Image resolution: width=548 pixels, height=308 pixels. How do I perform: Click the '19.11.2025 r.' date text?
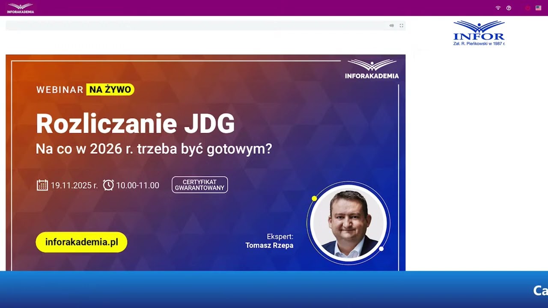[74, 185]
